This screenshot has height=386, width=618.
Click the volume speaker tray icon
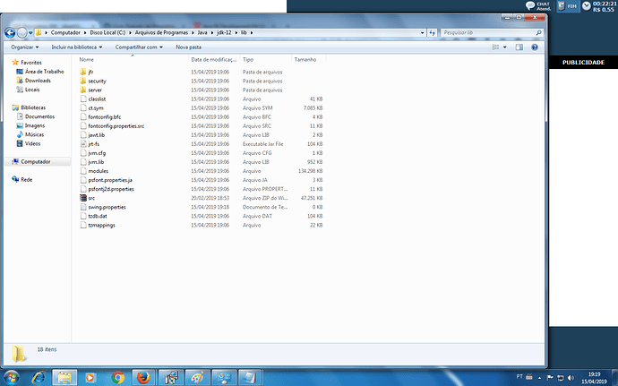tap(571, 377)
